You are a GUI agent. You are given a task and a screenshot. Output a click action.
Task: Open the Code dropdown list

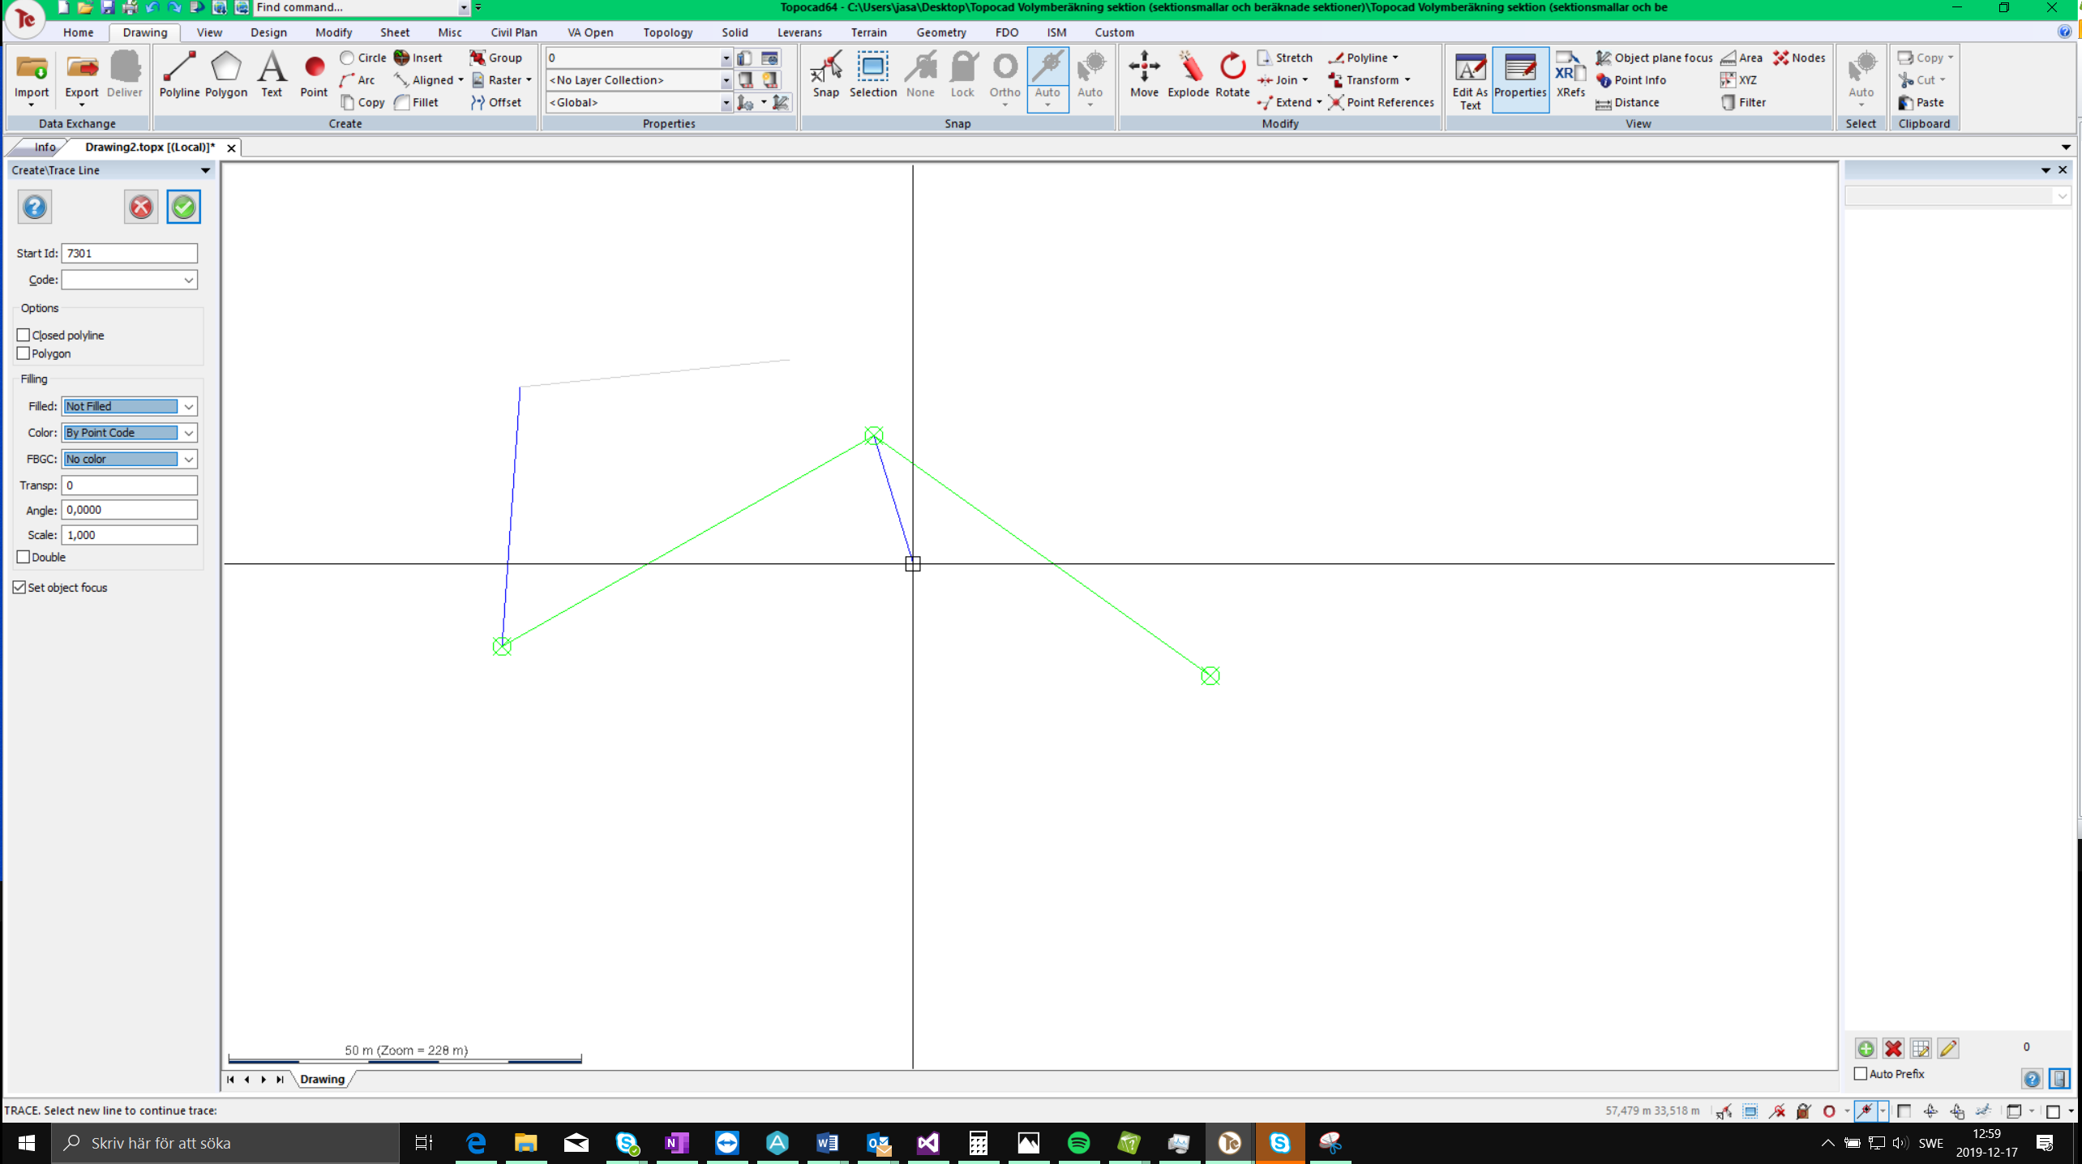[188, 280]
